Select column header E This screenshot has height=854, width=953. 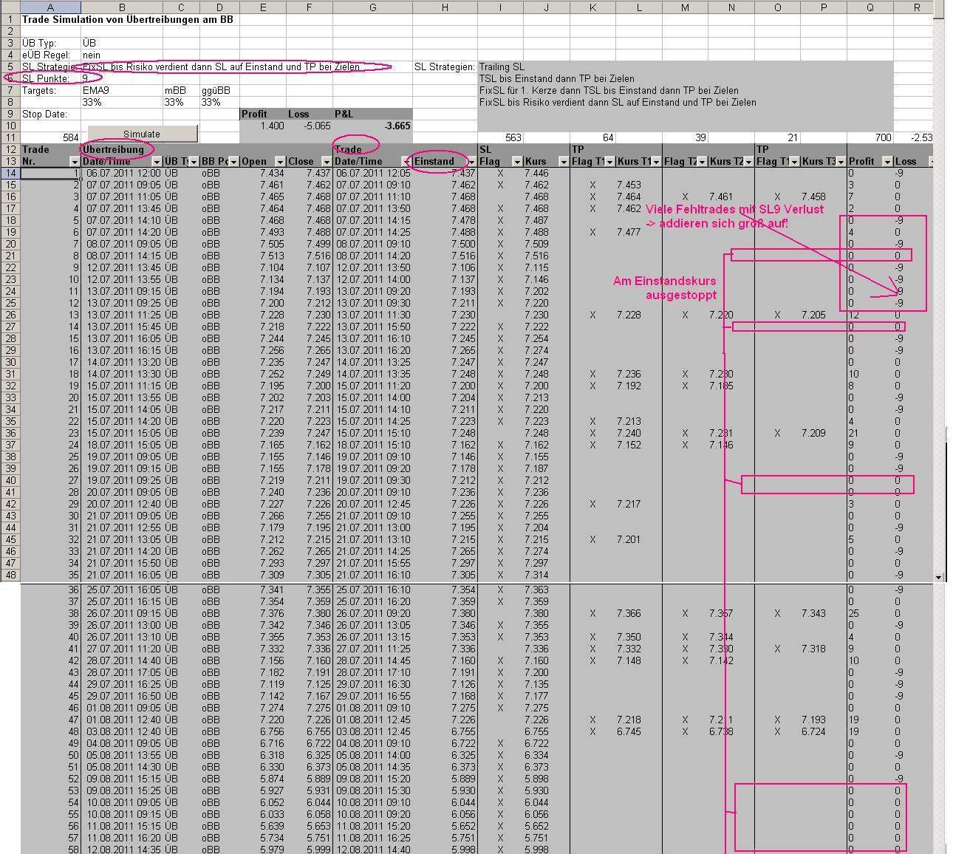point(264,7)
